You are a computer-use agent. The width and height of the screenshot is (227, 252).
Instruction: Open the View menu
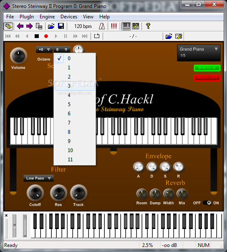coord(88,17)
